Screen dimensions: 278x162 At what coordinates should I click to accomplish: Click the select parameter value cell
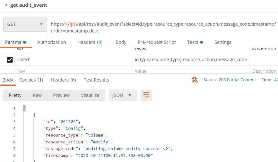tap(191, 60)
